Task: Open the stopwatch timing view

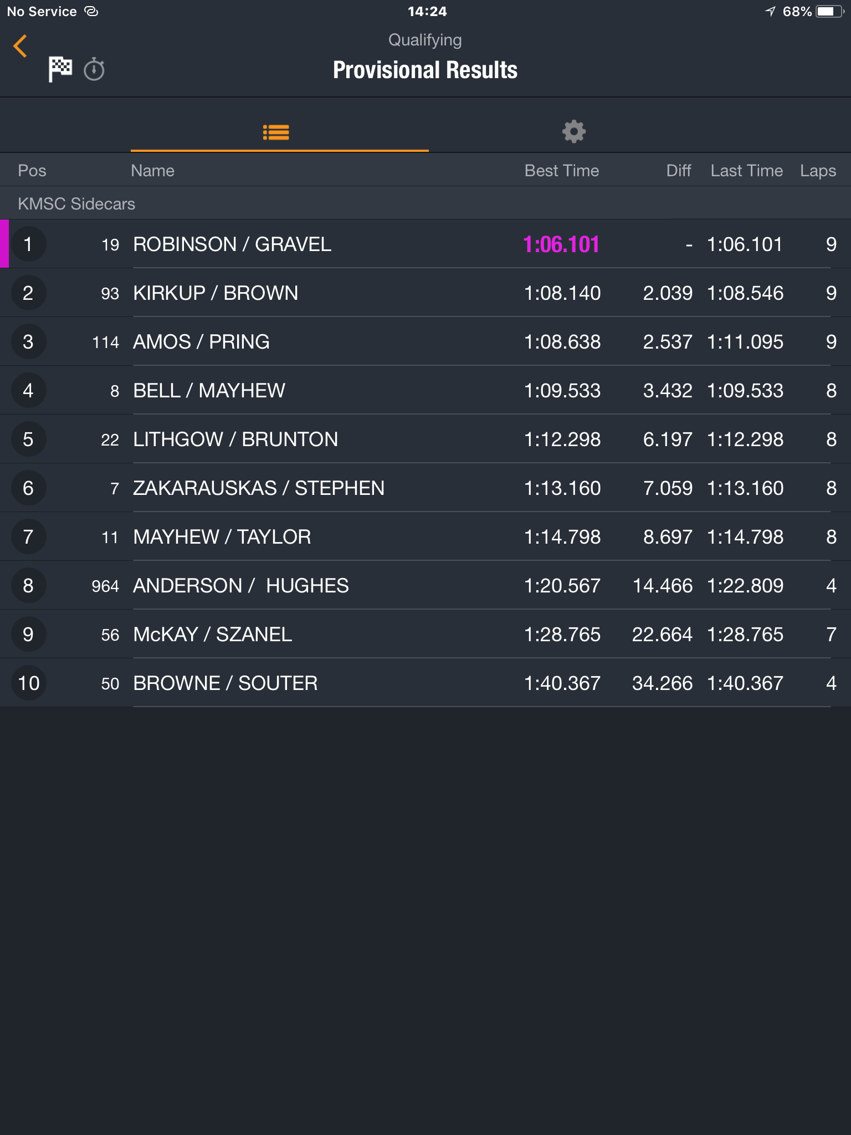Action: 94,70
